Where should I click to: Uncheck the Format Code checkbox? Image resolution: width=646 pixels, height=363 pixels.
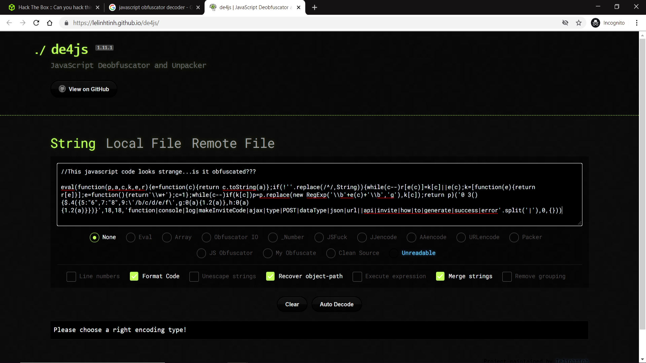[134, 276]
